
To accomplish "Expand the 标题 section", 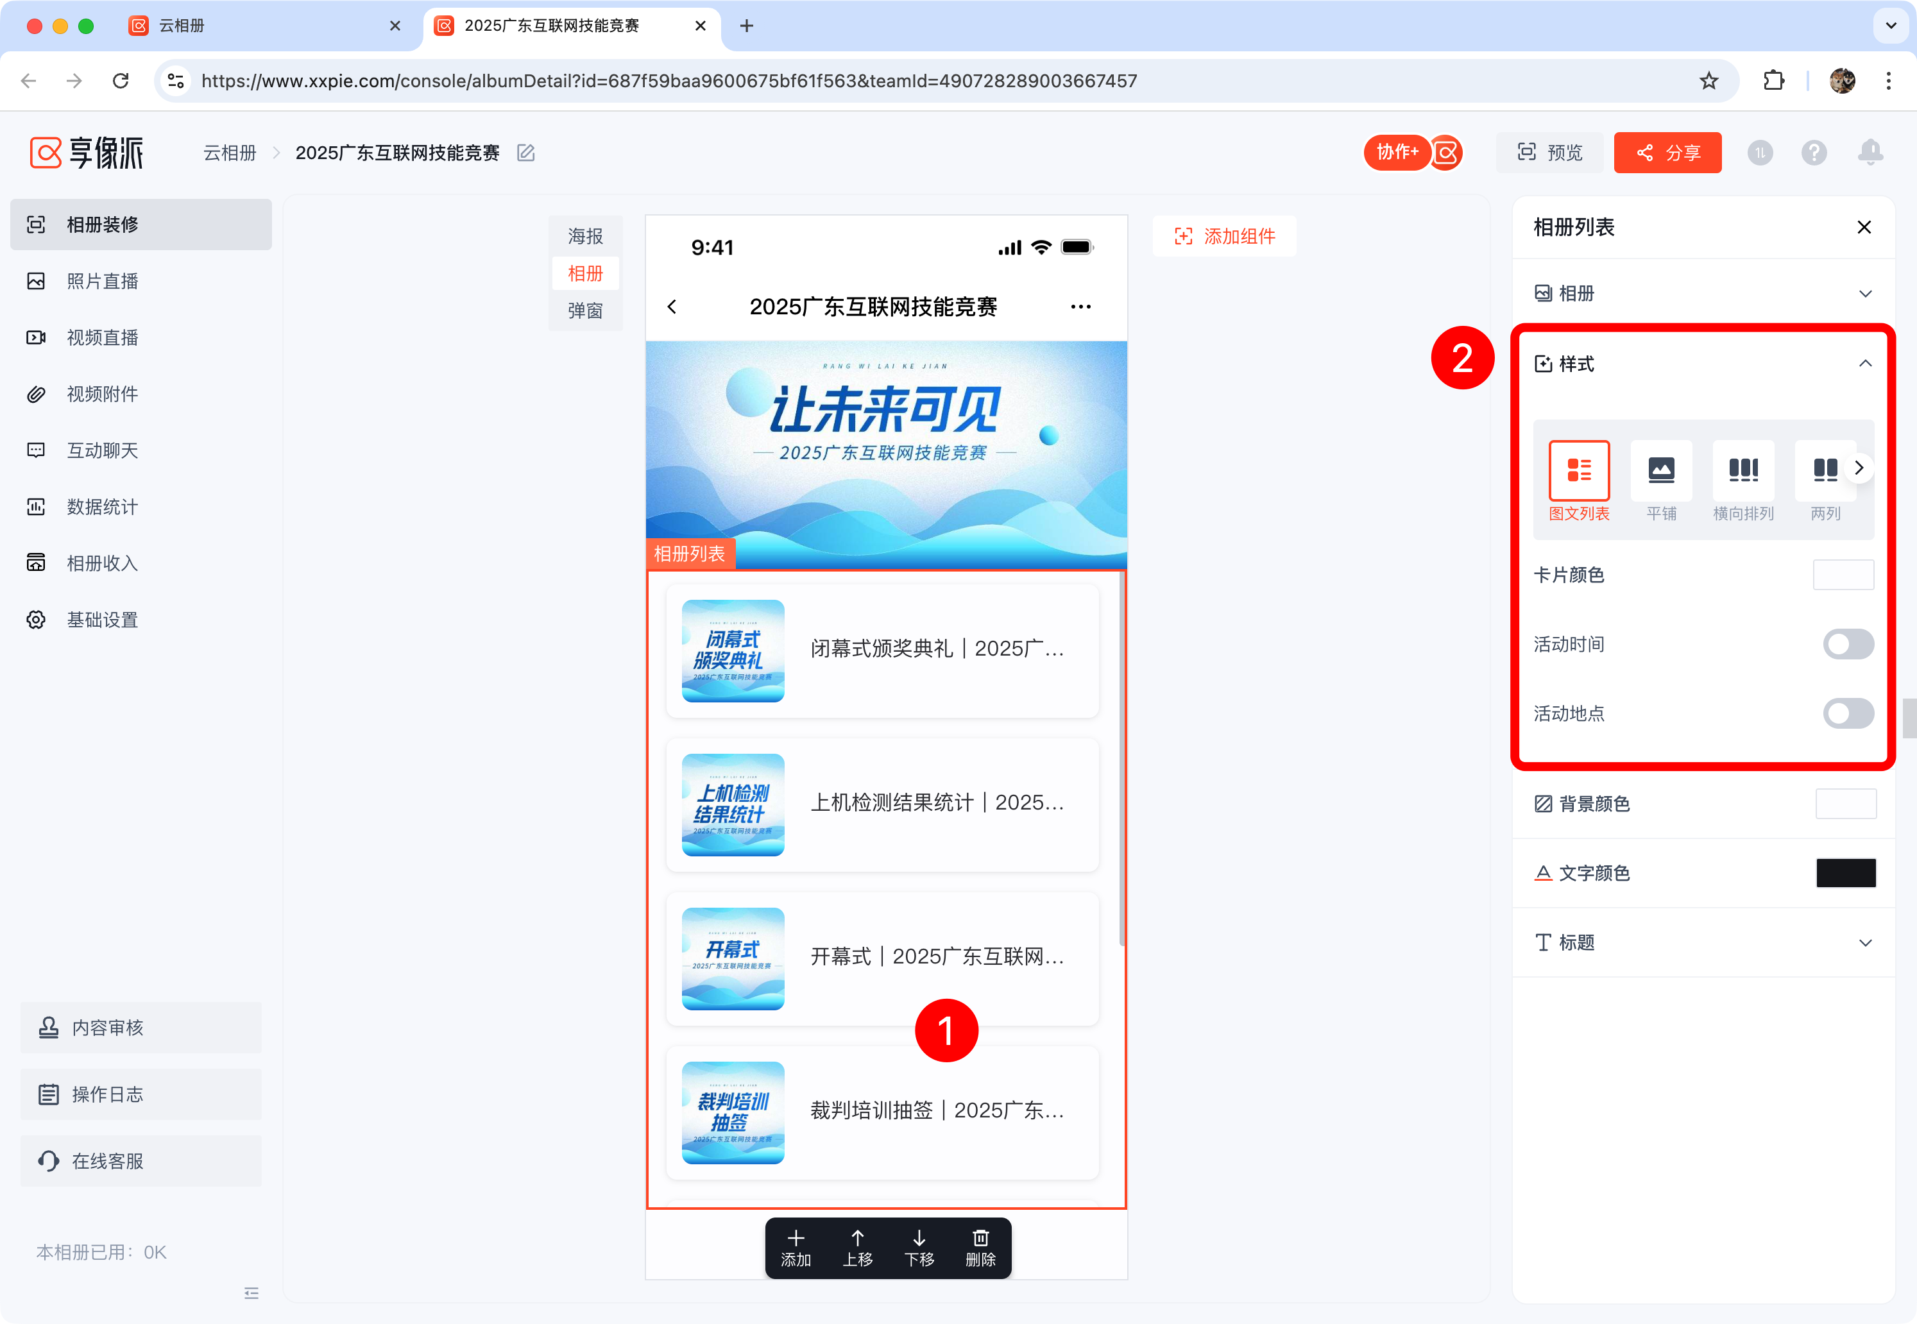I will (1865, 942).
